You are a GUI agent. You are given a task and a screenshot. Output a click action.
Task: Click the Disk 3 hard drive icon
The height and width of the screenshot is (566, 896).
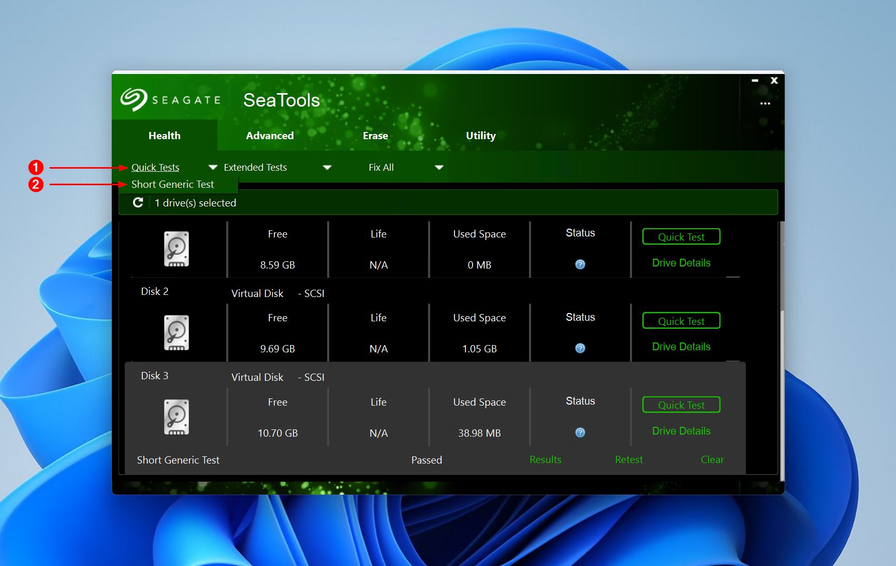177,417
